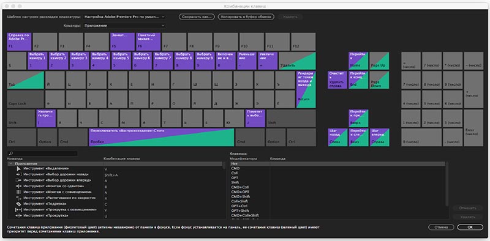Select the key 1 for camera 1
The image size is (490, 241).
[x=37, y=61]
